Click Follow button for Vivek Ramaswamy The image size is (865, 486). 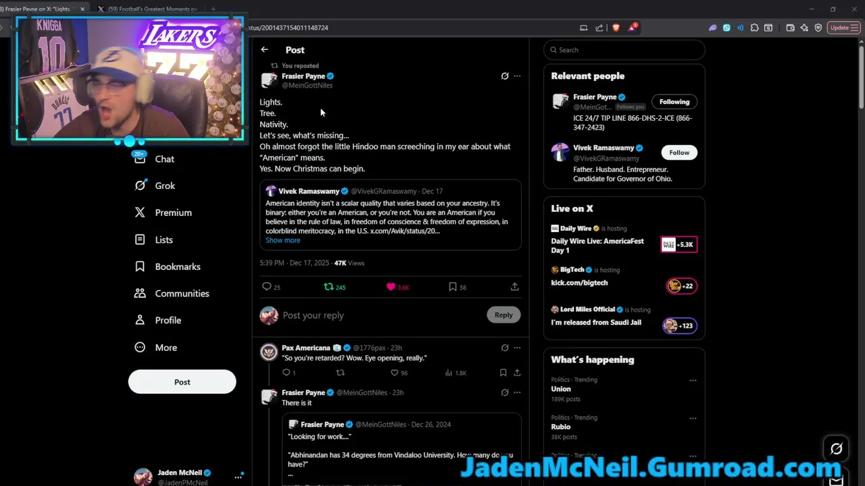[x=679, y=153]
